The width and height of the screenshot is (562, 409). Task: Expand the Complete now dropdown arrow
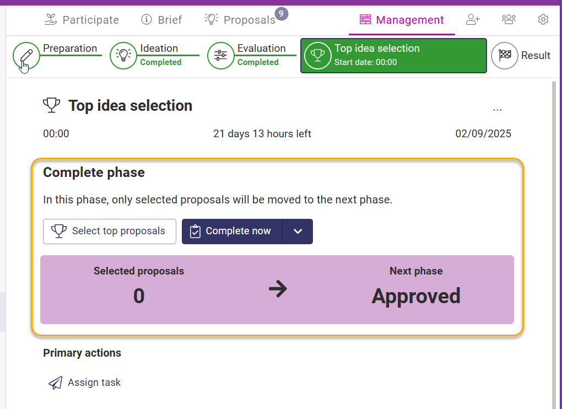point(298,232)
